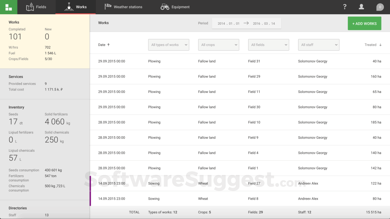Select the Field 30 cell

(x=254, y=107)
